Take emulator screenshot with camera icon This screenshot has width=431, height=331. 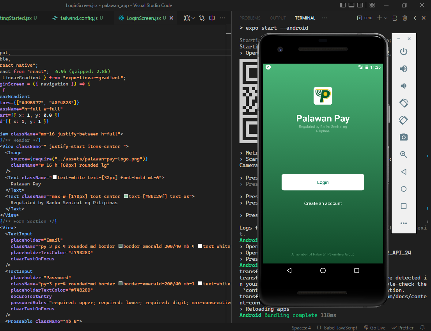tap(404, 137)
